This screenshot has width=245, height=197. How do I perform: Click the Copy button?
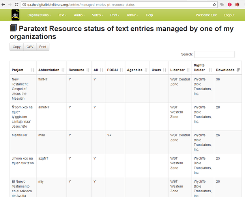(x=17, y=47)
